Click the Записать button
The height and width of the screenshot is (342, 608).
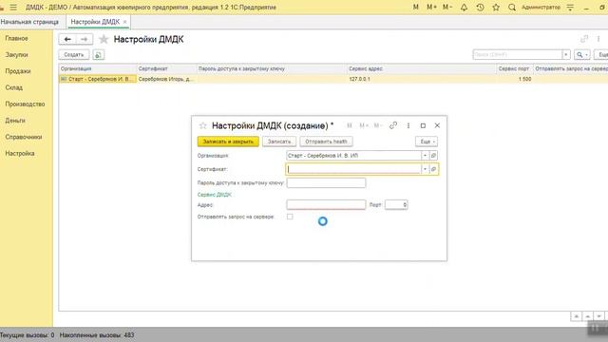(x=279, y=142)
